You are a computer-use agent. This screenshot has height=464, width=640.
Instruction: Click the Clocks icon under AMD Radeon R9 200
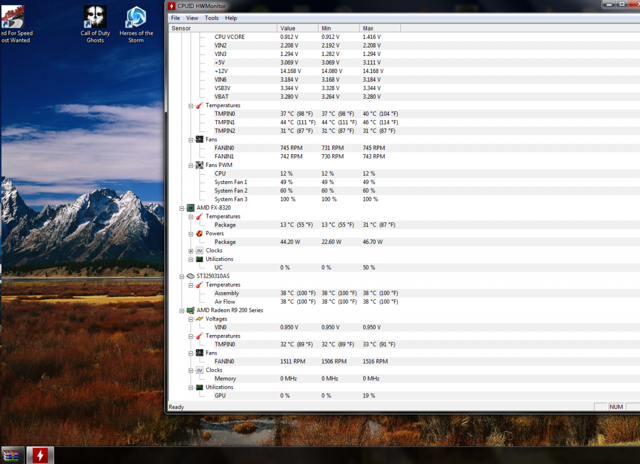click(x=199, y=370)
